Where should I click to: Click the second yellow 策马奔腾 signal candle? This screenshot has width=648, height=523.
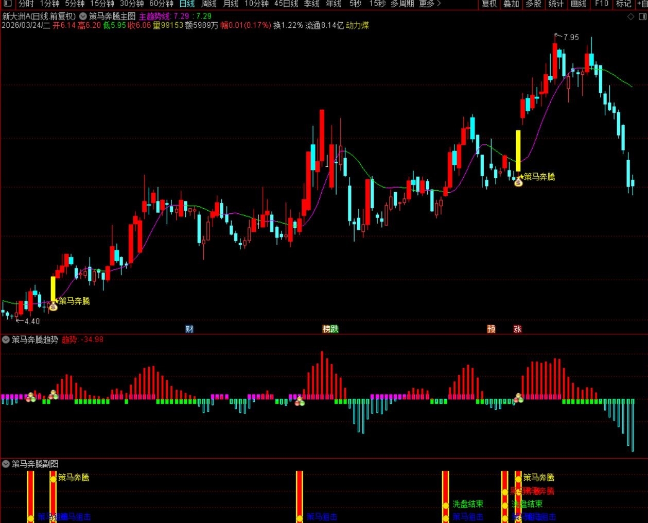click(518, 151)
